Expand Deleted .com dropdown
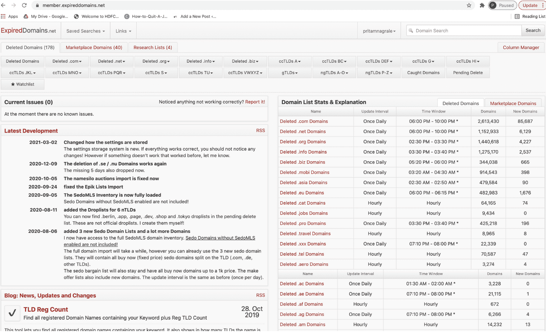 pos(67,61)
